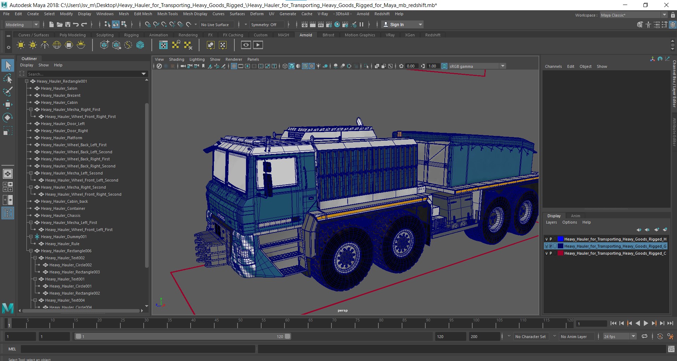
Task: Toggle auto keyframe button at bottom right
Action: [660, 336]
